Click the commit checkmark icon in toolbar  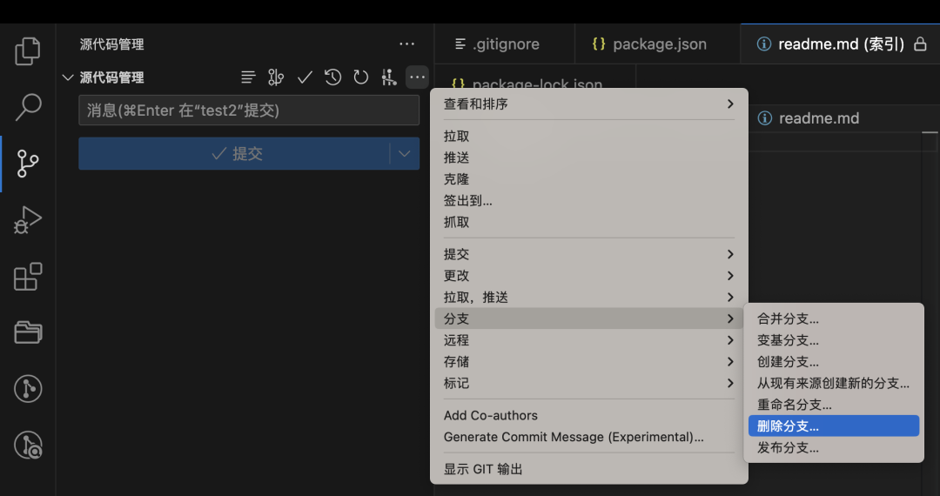coord(305,77)
